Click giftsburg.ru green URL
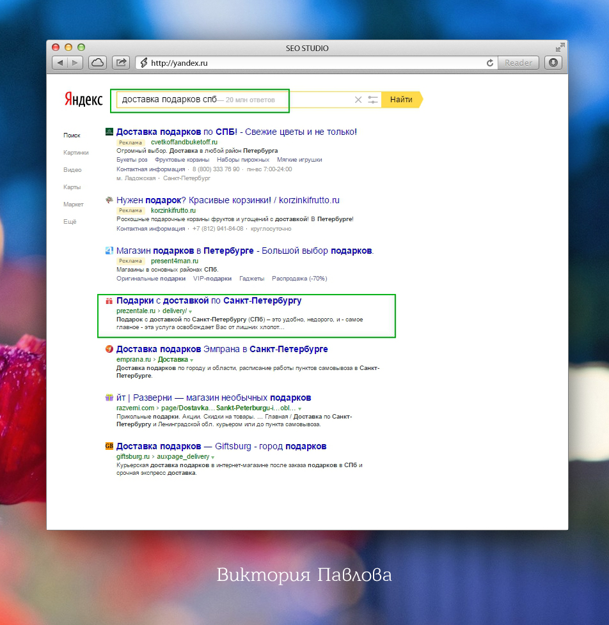 133,457
